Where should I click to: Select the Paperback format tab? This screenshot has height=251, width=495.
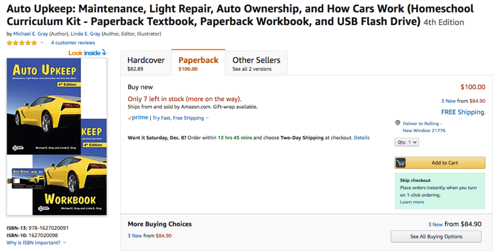pos(198,63)
